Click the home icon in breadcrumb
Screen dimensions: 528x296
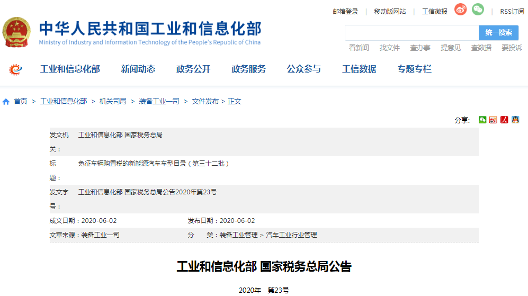pyautogui.click(x=6, y=102)
